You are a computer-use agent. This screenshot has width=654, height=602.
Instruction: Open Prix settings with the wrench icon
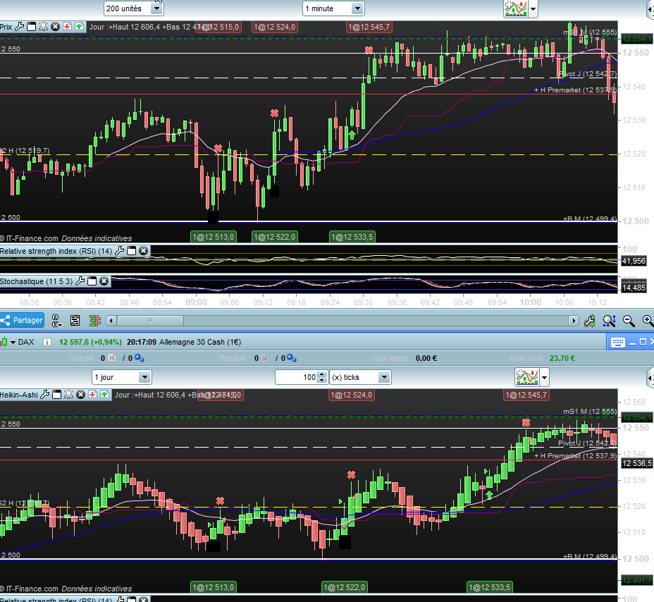19,27
